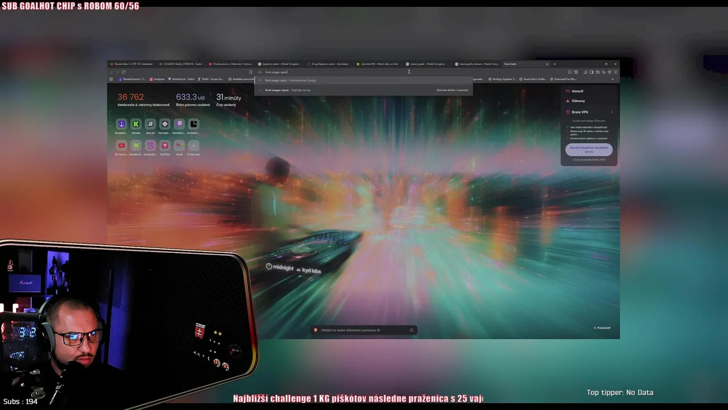
Task: Open the Twitch speed dial tile
Action: click(x=179, y=124)
